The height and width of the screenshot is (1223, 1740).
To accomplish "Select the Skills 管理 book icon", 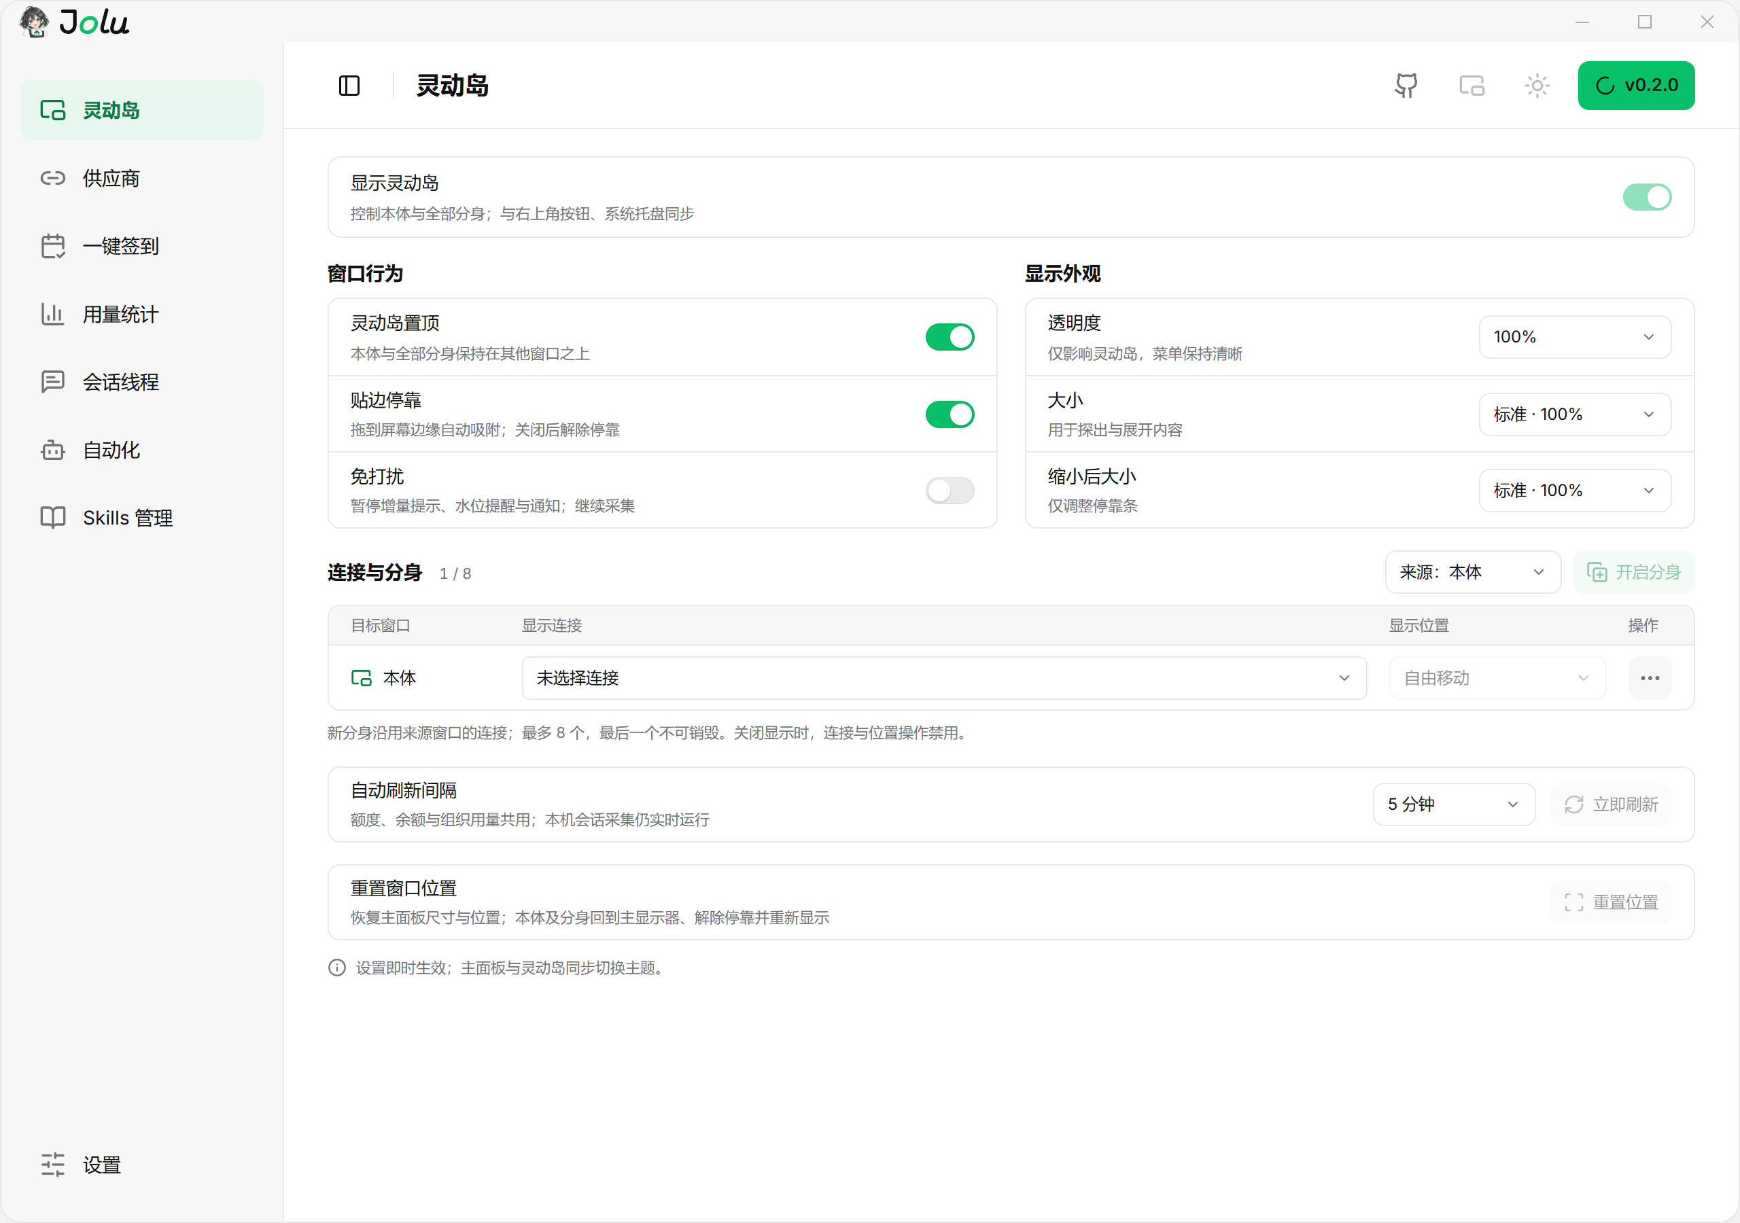I will point(52,518).
